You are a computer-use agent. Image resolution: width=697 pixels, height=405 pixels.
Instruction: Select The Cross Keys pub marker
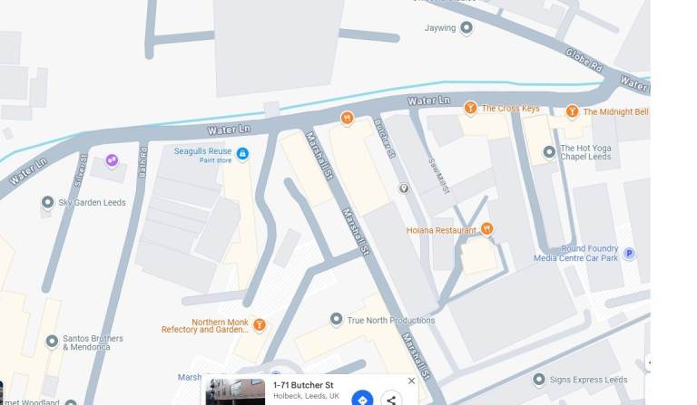(470, 108)
